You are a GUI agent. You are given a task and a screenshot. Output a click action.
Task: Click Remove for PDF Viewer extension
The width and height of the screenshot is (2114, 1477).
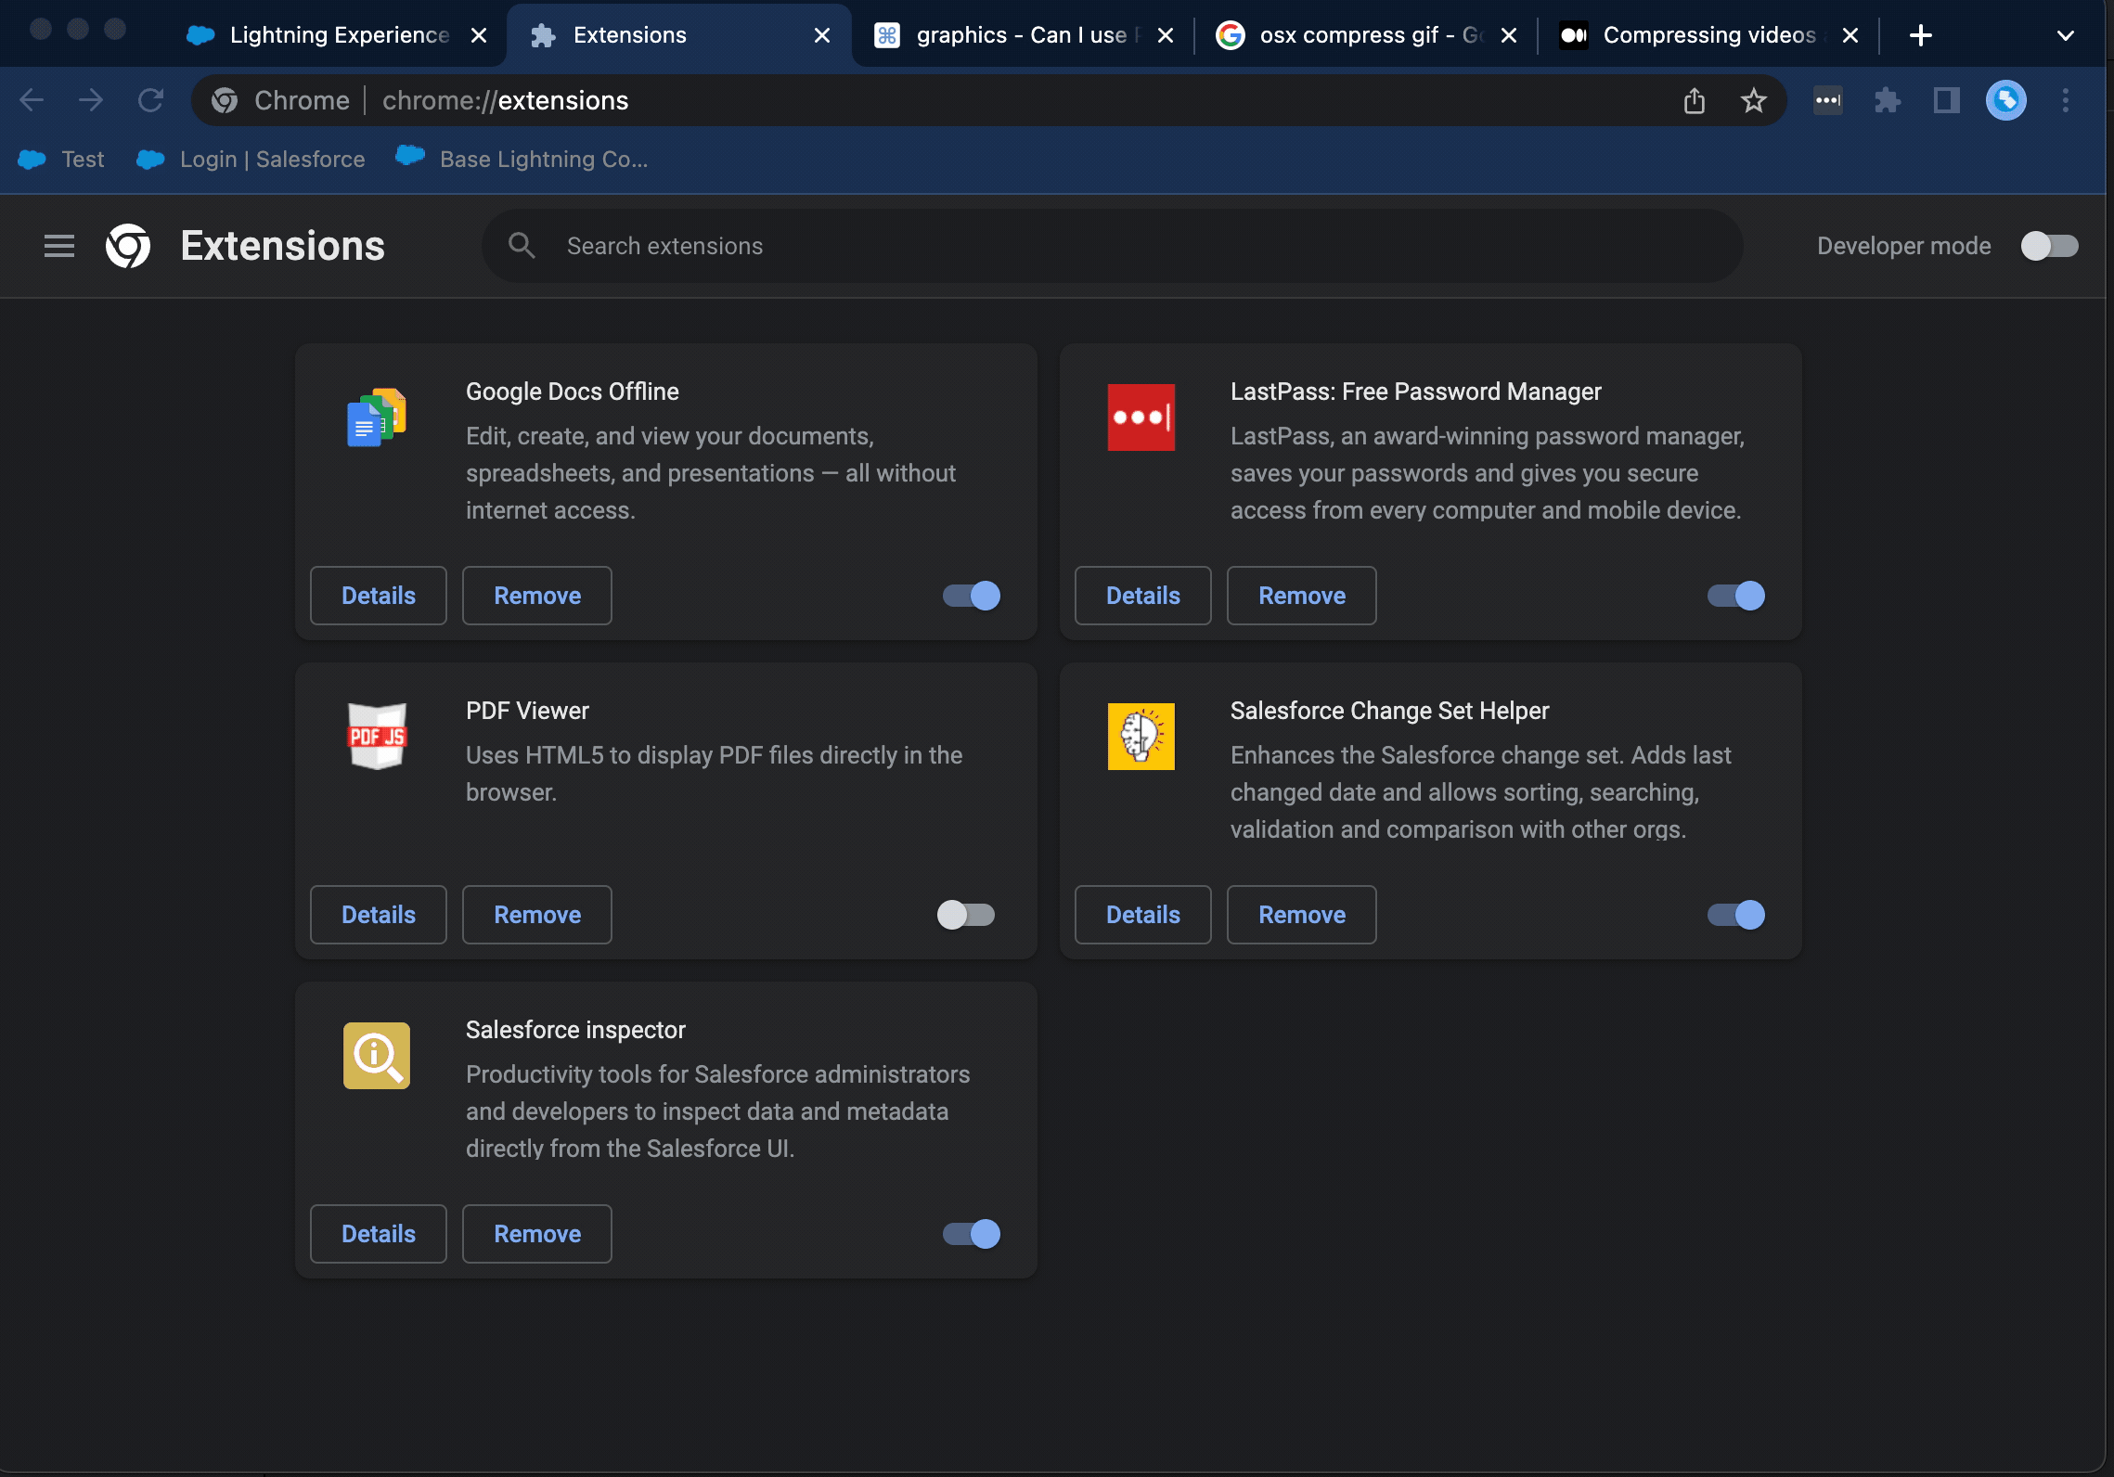point(536,914)
